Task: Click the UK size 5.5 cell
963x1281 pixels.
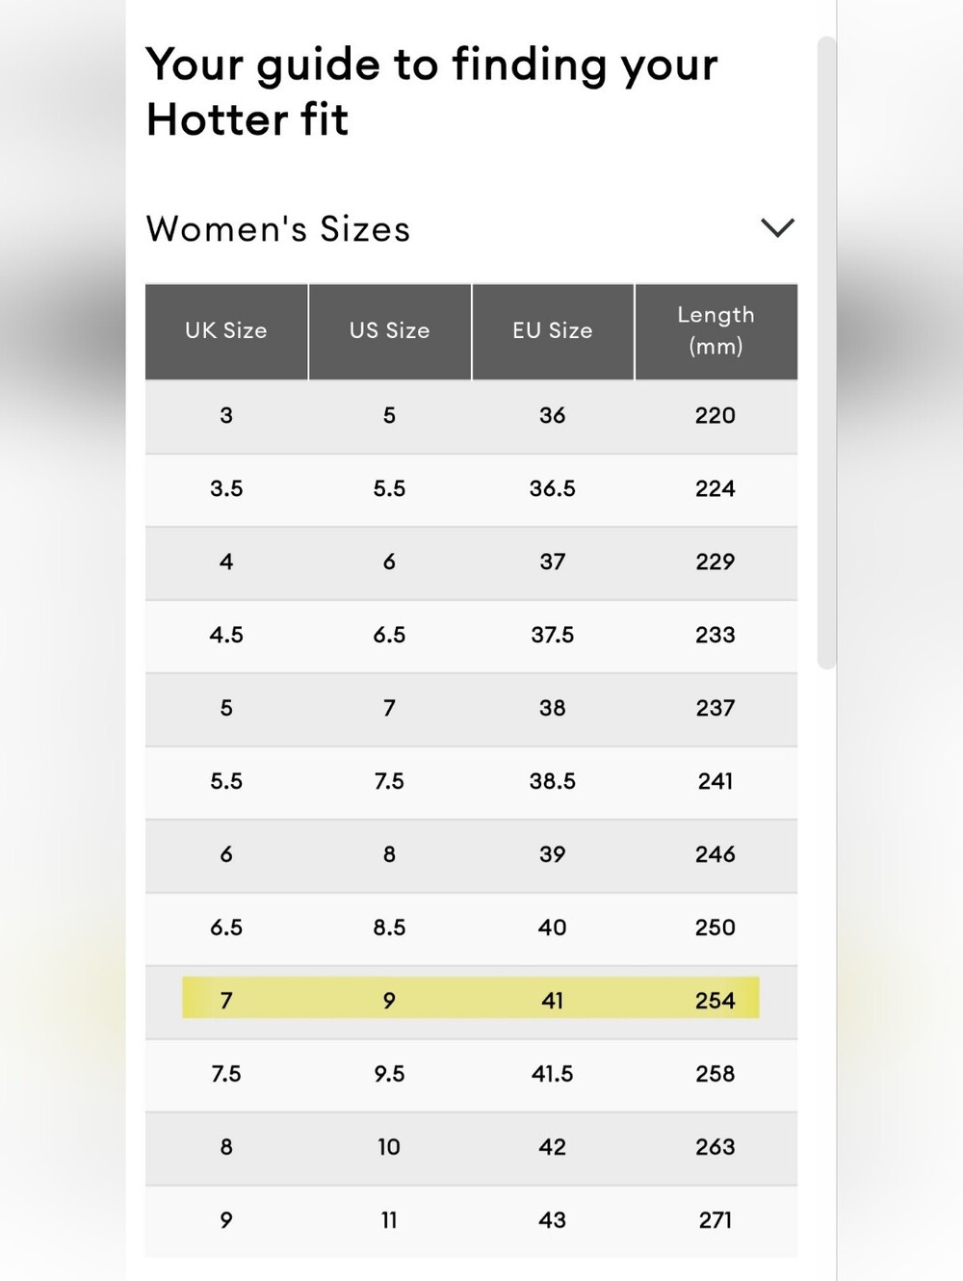Action: pos(226,782)
